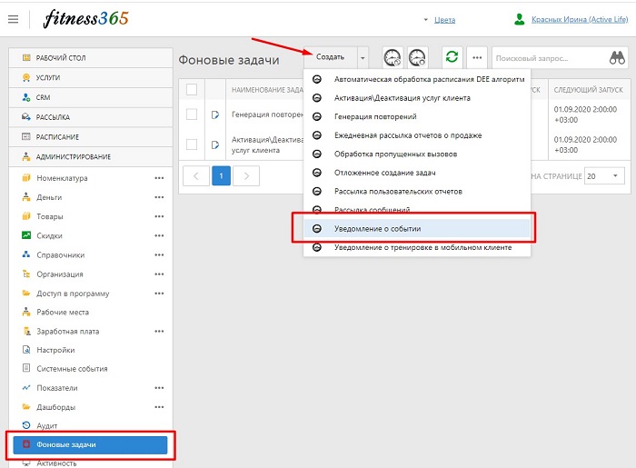This screenshot has width=636, height=468.
Task: Check the Активация\Деактивация услуг row checkbox
Action: coord(192,144)
